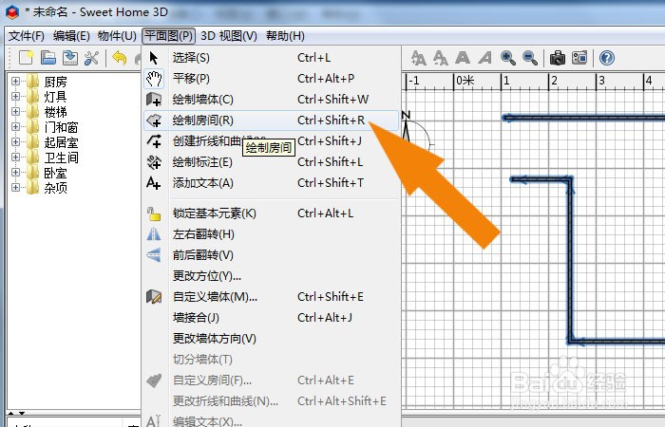This screenshot has height=427, width=665.
Task: Choose 前后翻转(V) menu entry
Action: [x=271, y=255]
